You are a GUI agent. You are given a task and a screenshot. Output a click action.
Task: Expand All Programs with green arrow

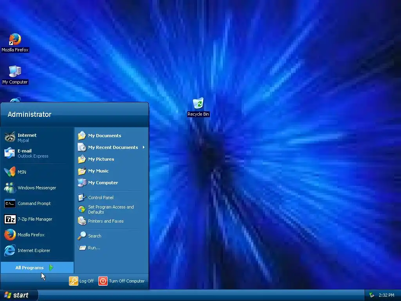(51, 267)
